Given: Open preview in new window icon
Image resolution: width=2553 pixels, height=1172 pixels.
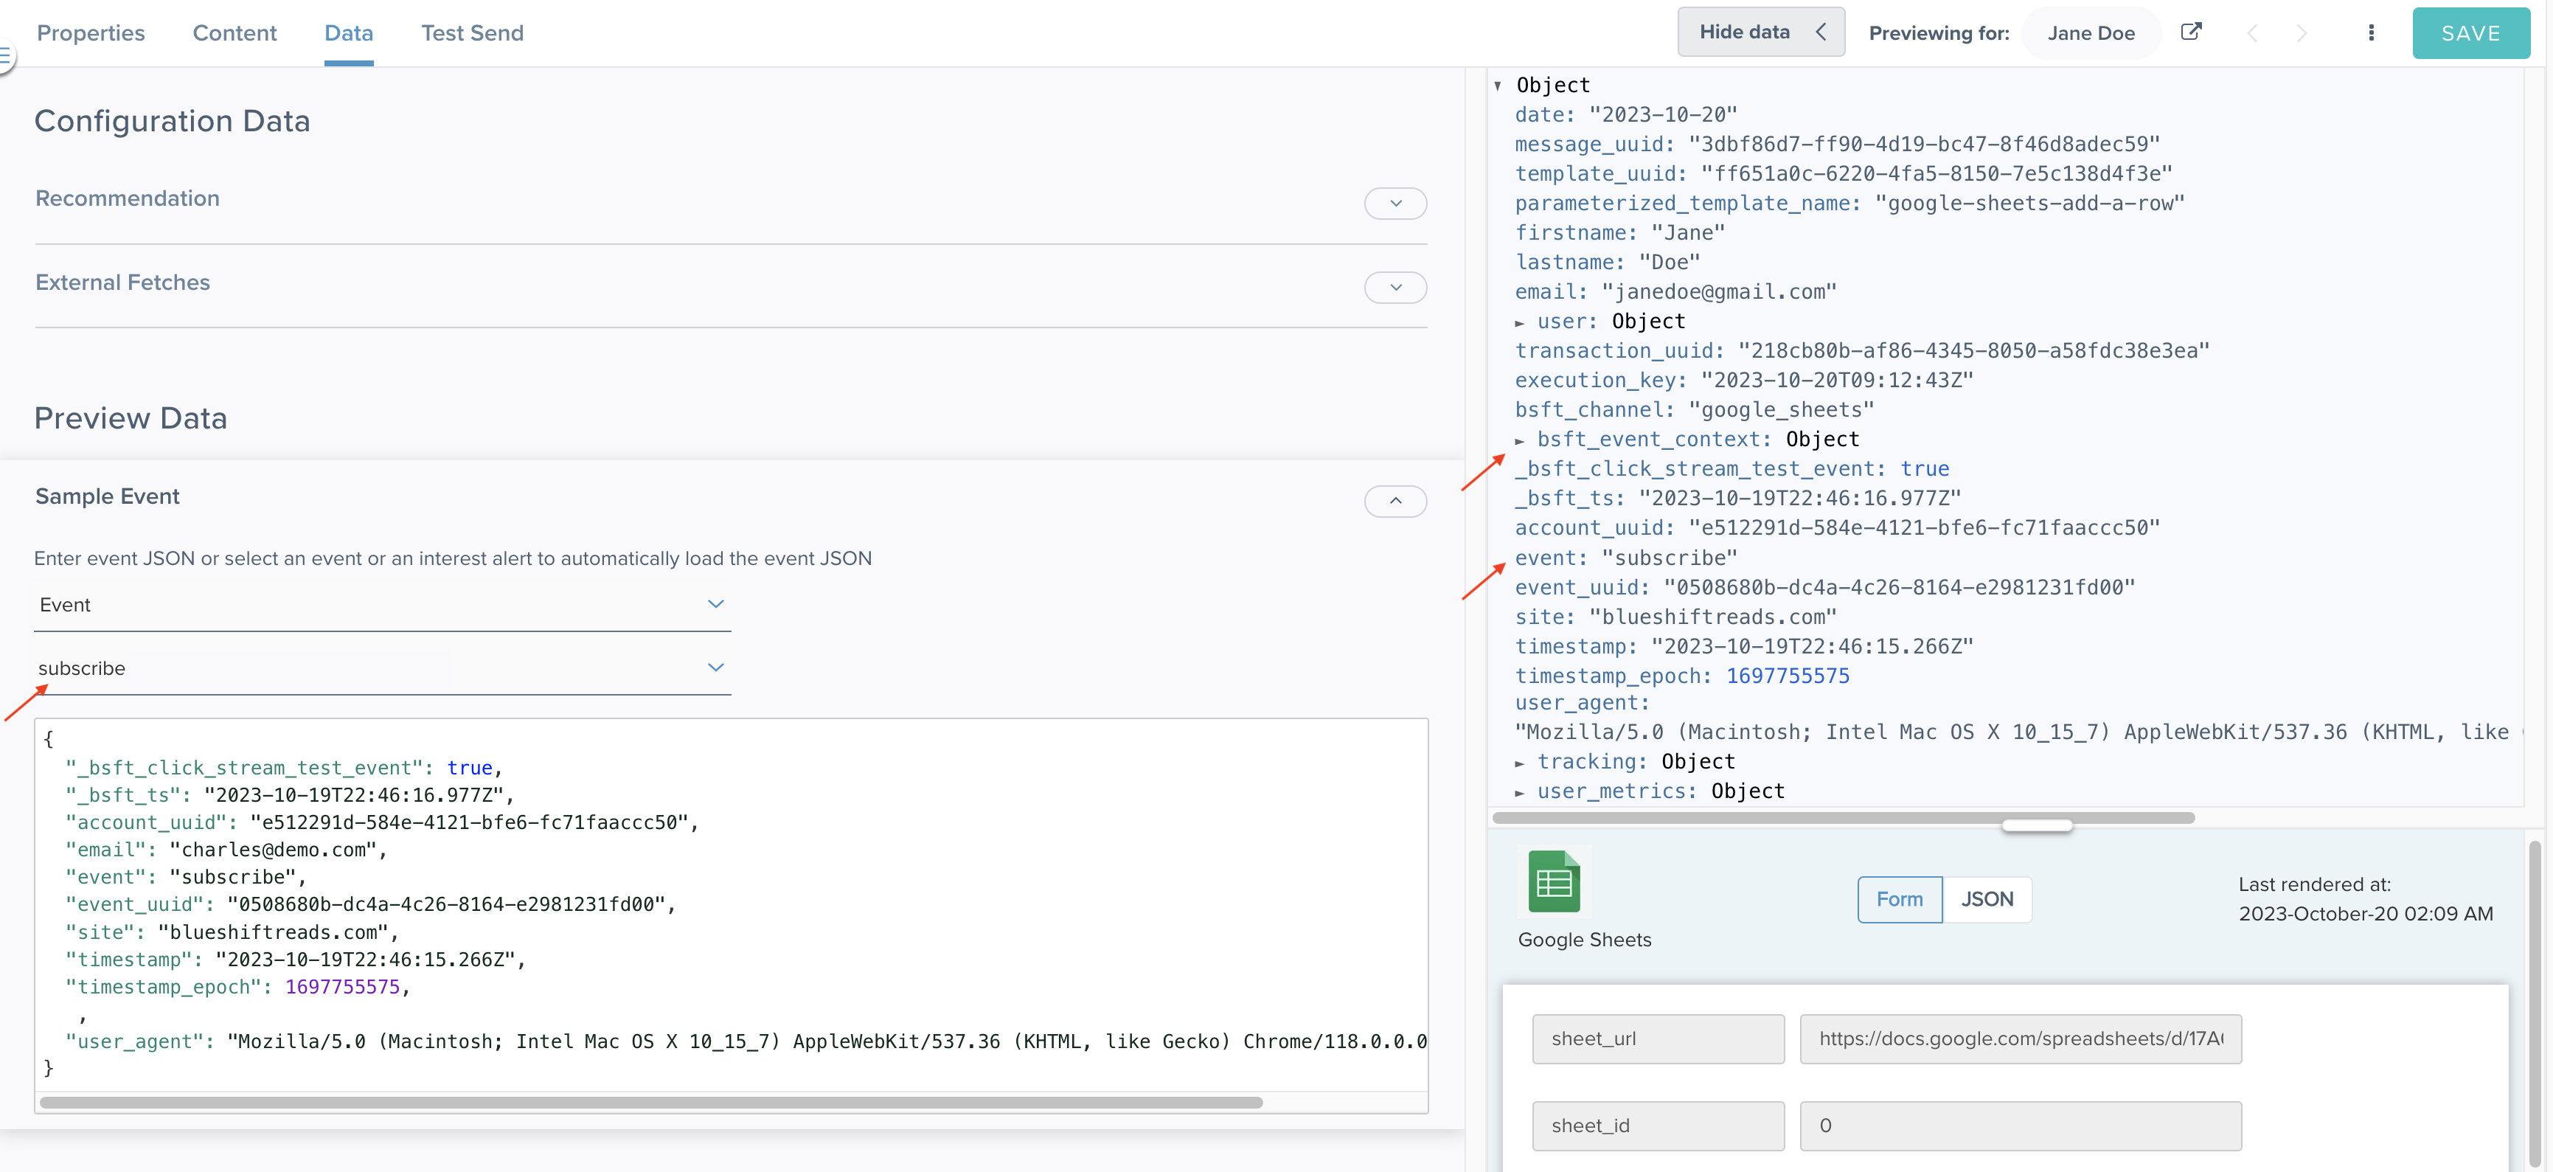Looking at the screenshot, I should [x=2191, y=32].
